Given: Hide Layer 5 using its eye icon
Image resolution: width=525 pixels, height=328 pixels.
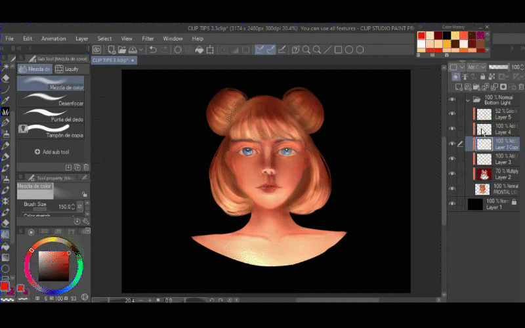Looking at the screenshot, I should click(x=451, y=113).
